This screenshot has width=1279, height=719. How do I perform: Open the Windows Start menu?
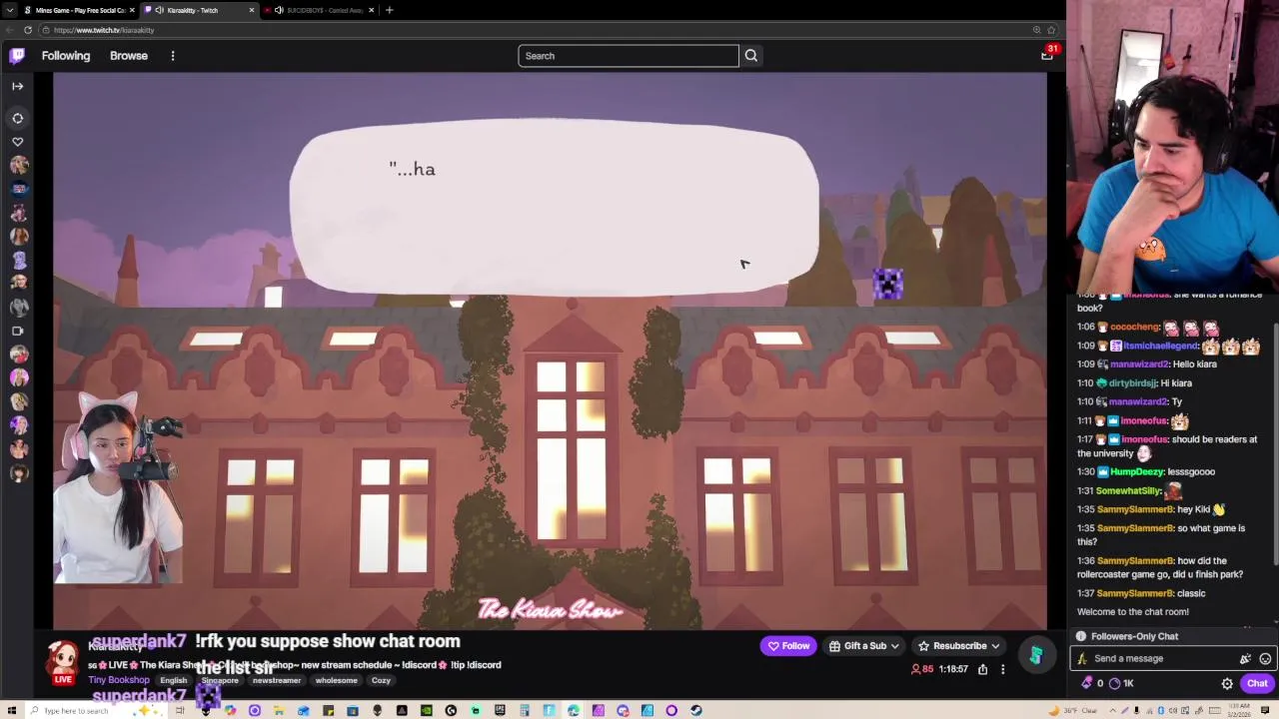[x=13, y=711]
